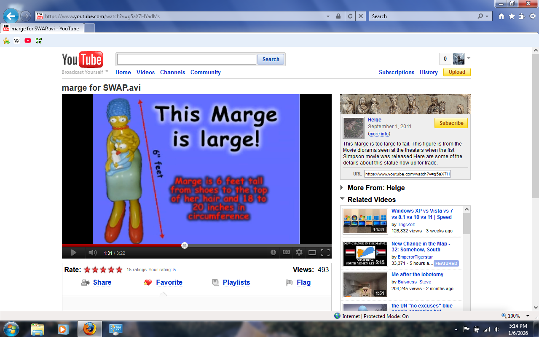Open browser Tools gear icon
The image size is (539, 337).
[533, 16]
